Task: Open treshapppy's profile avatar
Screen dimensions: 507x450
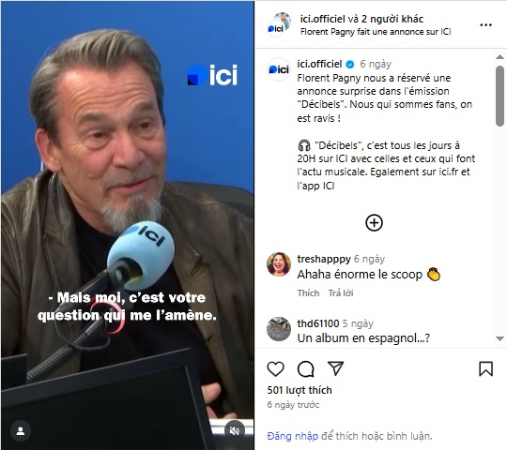Action: point(279,264)
